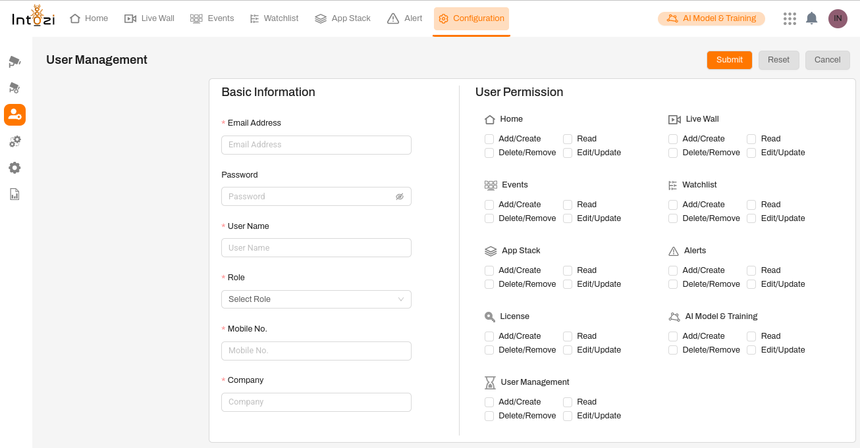This screenshot has width=860, height=448.
Task: Open AI Model & Training
Action: pos(711,18)
